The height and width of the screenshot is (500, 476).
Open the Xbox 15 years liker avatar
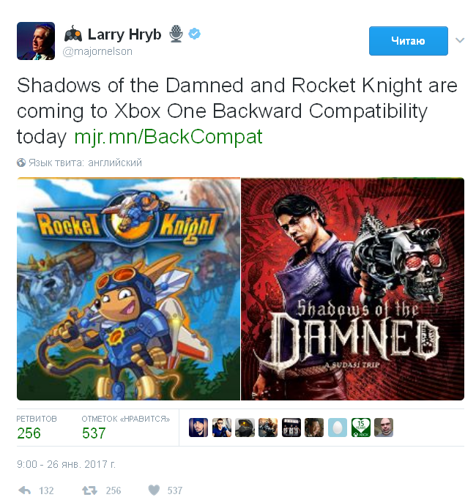tap(361, 428)
